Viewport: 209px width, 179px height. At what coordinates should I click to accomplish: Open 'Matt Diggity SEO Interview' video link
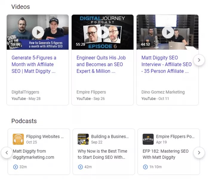tap(167, 64)
